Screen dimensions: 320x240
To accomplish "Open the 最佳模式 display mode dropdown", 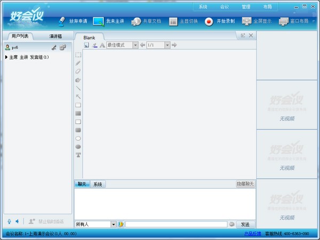I will tap(135, 45).
